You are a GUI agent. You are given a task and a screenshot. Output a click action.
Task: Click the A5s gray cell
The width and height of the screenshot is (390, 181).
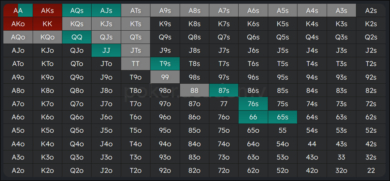[x=282, y=11]
